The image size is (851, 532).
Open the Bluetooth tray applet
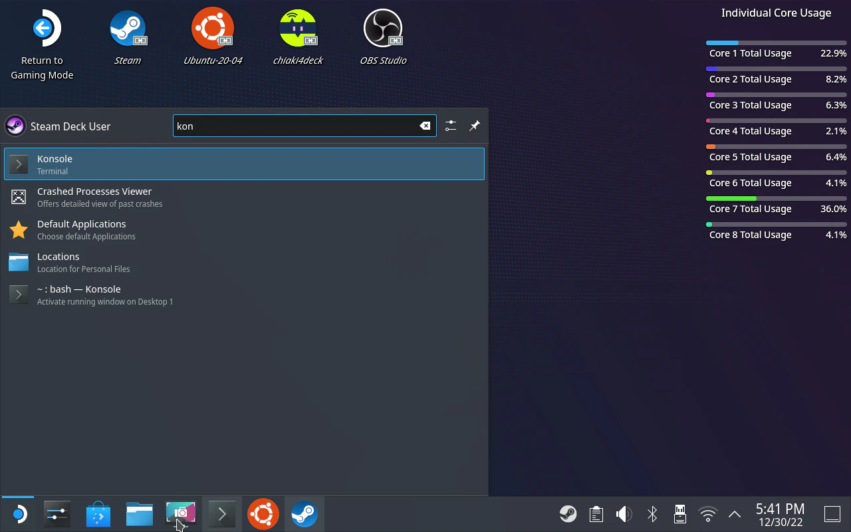point(652,514)
